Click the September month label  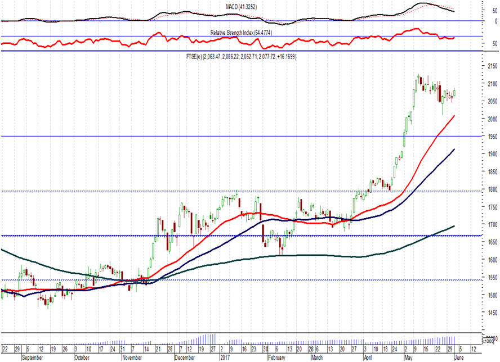(x=32, y=358)
